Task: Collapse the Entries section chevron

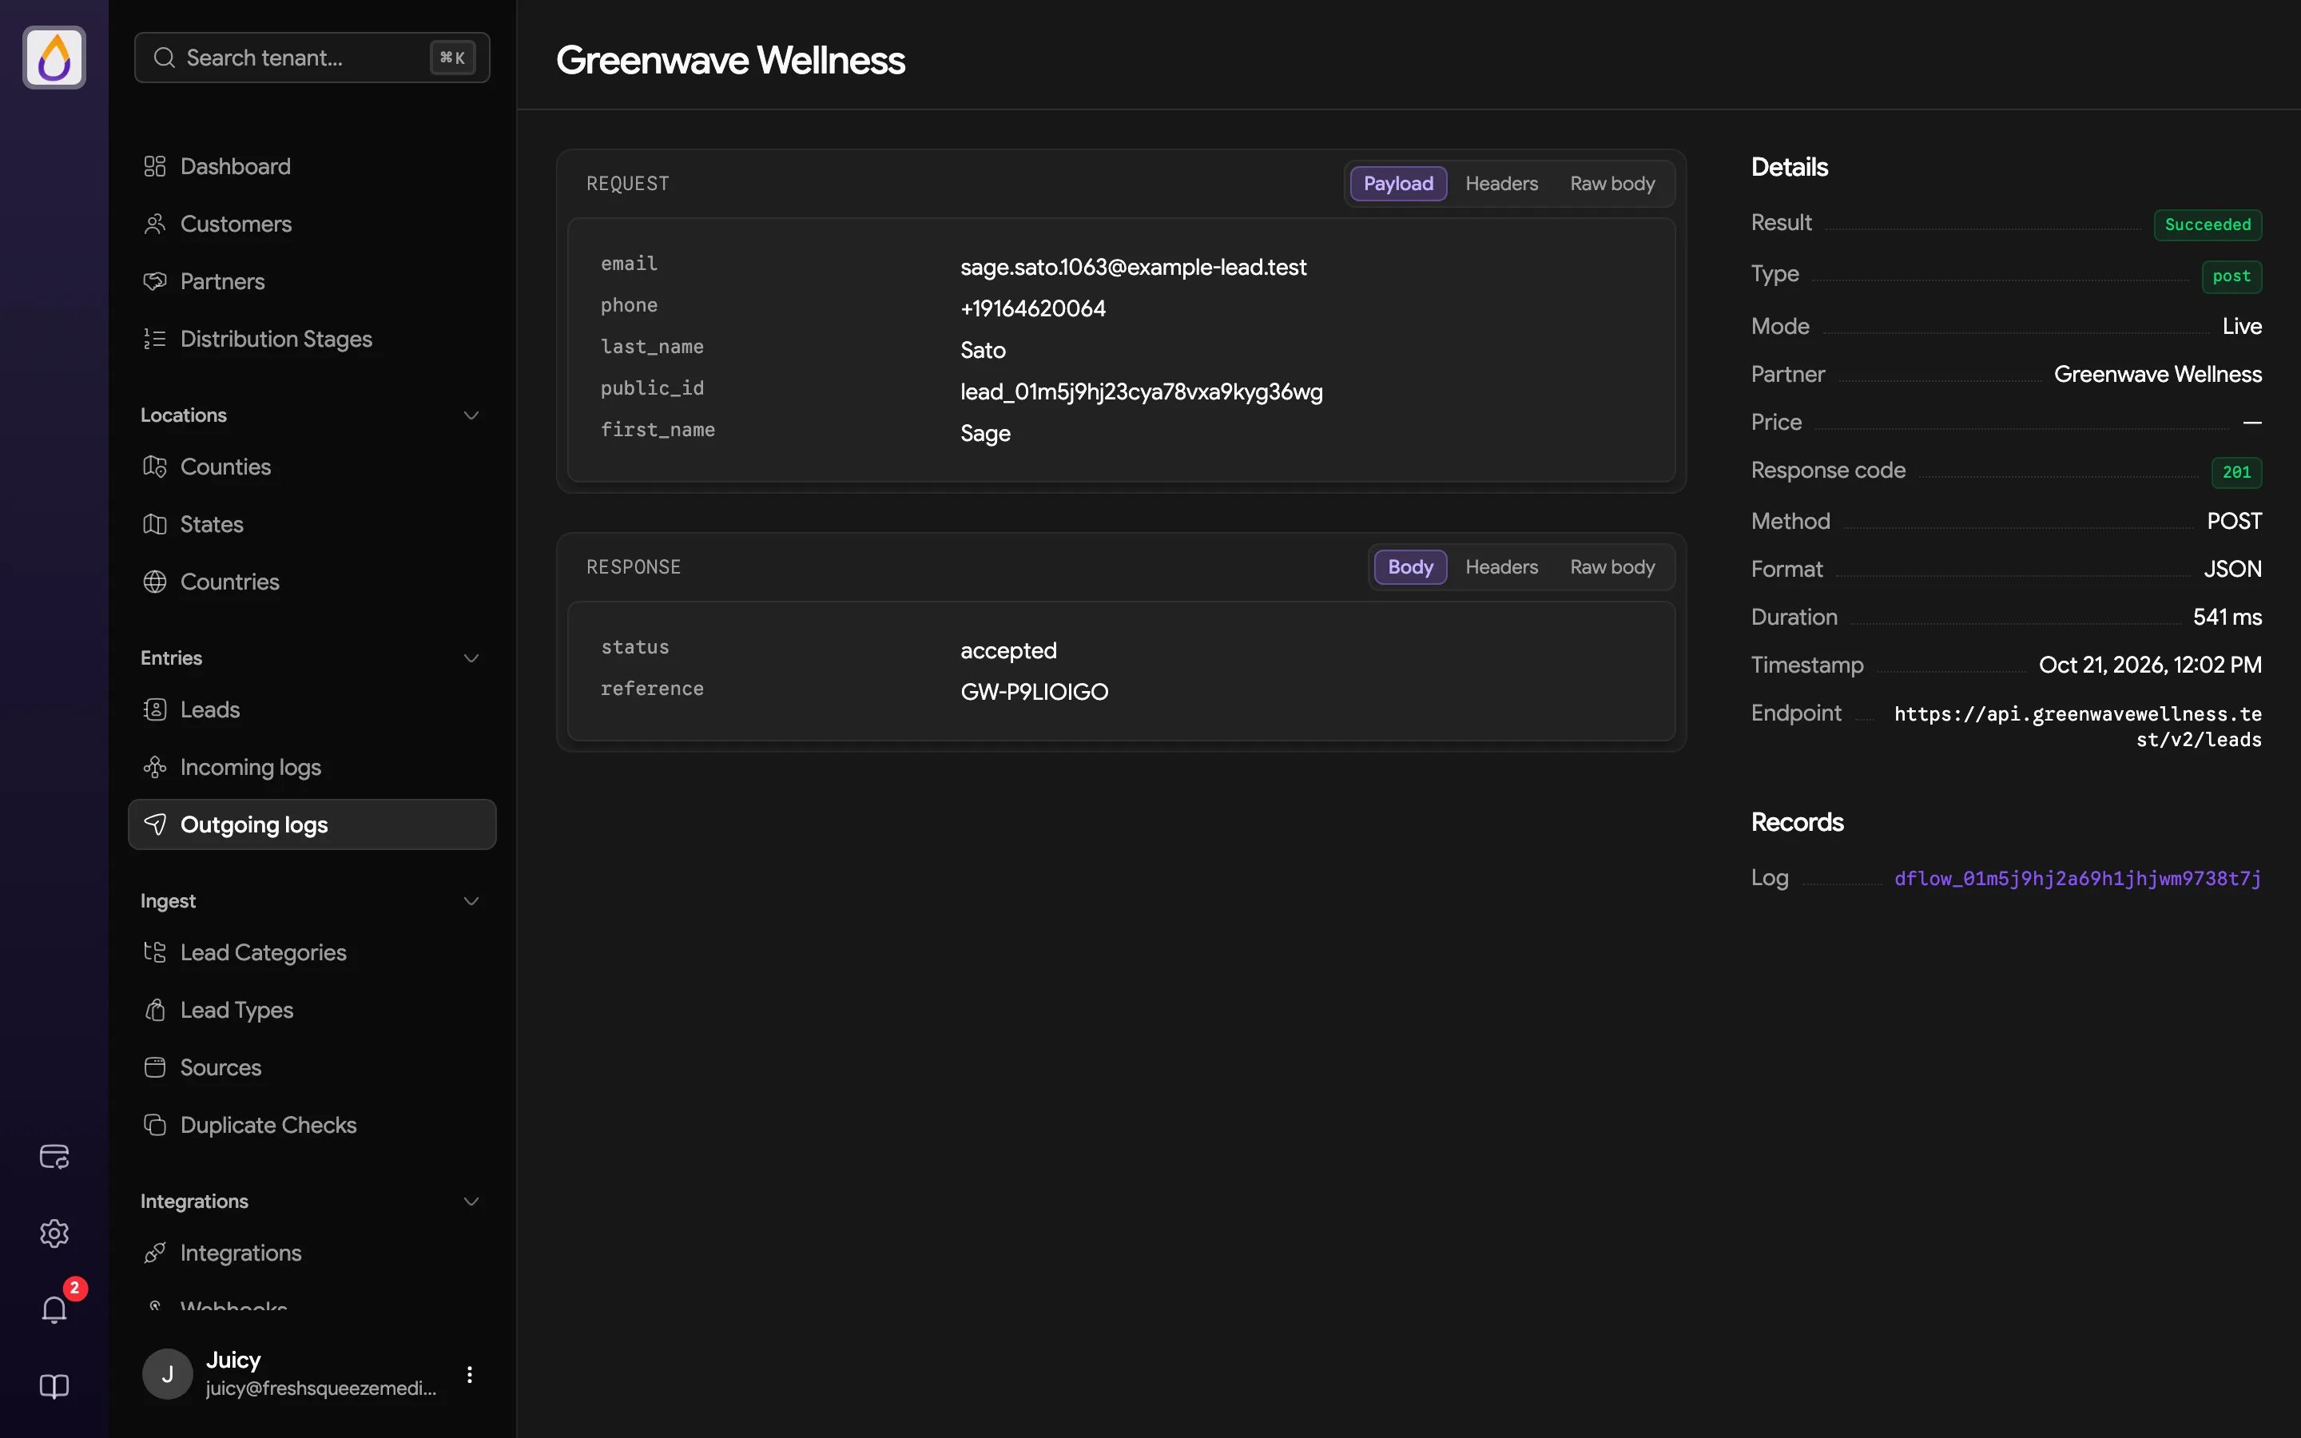Action: pos(471,658)
